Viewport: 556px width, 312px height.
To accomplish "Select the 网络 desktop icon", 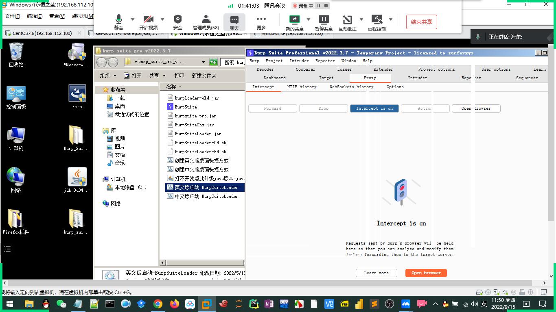I will [16, 180].
